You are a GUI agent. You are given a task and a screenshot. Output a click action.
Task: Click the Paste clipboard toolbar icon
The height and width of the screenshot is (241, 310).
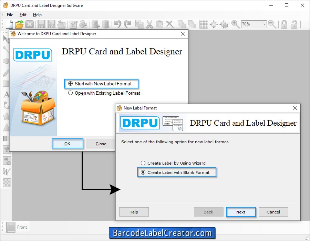click(159, 24)
